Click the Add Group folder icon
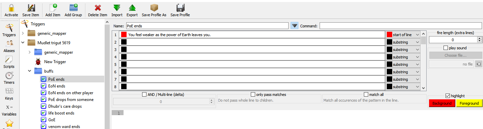This screenshot has width=483, height=129. point(73,8)
